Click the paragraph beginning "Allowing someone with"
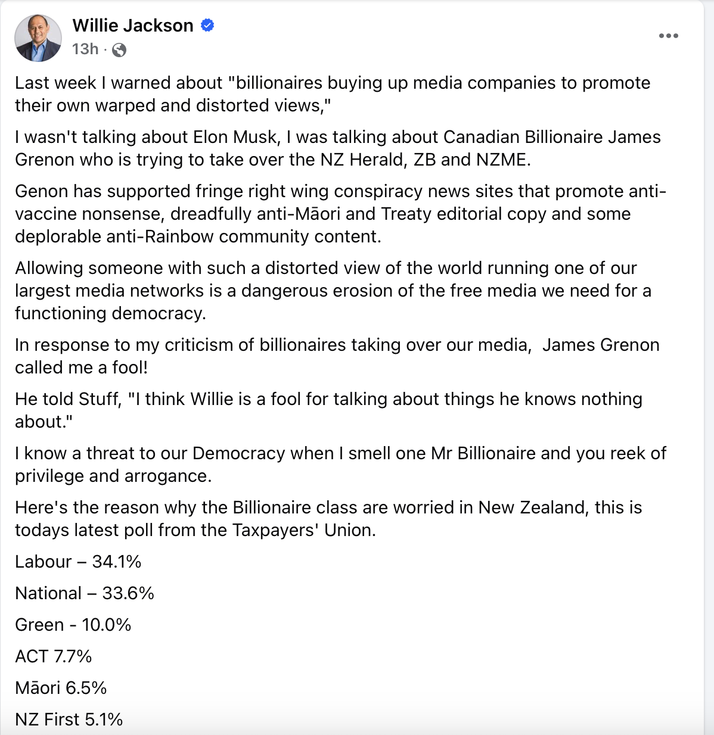The image size is (714, 735). pos(333,291)
